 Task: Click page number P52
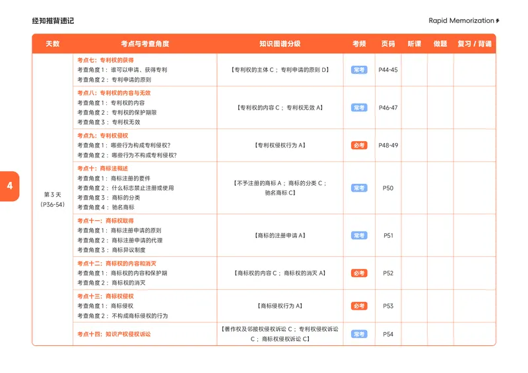(x=388, y=273)
